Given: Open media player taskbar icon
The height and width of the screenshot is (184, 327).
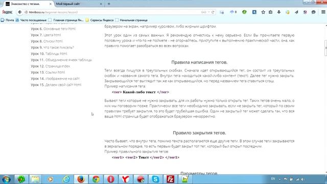Looking at the screenshot, I should coord(50,179).
